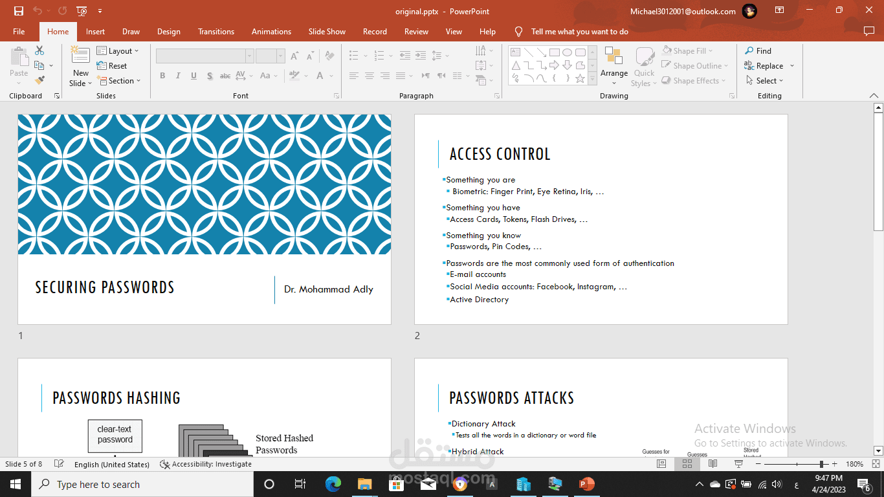Toggle the Bullets list button
The height and width of the screenshot is (497, 884).
click(353, 56)
